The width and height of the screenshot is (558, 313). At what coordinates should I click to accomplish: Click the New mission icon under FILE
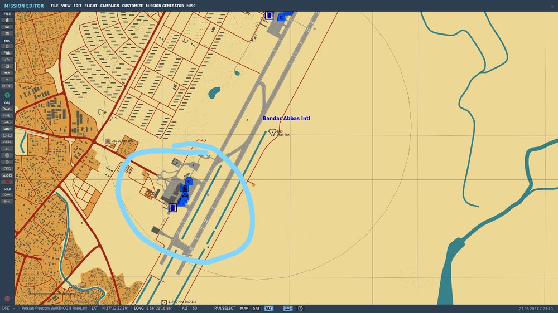coord(7,20)
